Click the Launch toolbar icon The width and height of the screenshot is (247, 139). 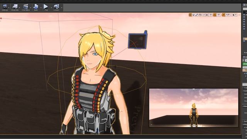[56, 7]
